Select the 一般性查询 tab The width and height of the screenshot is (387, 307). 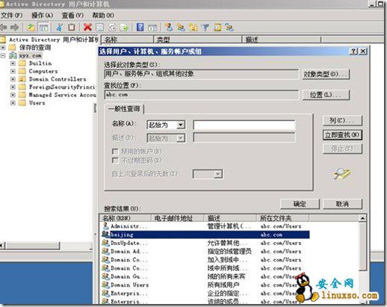(x=124, y=109)
